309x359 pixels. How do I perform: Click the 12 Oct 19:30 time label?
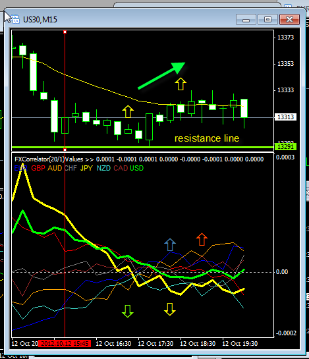tap(240, 344)
